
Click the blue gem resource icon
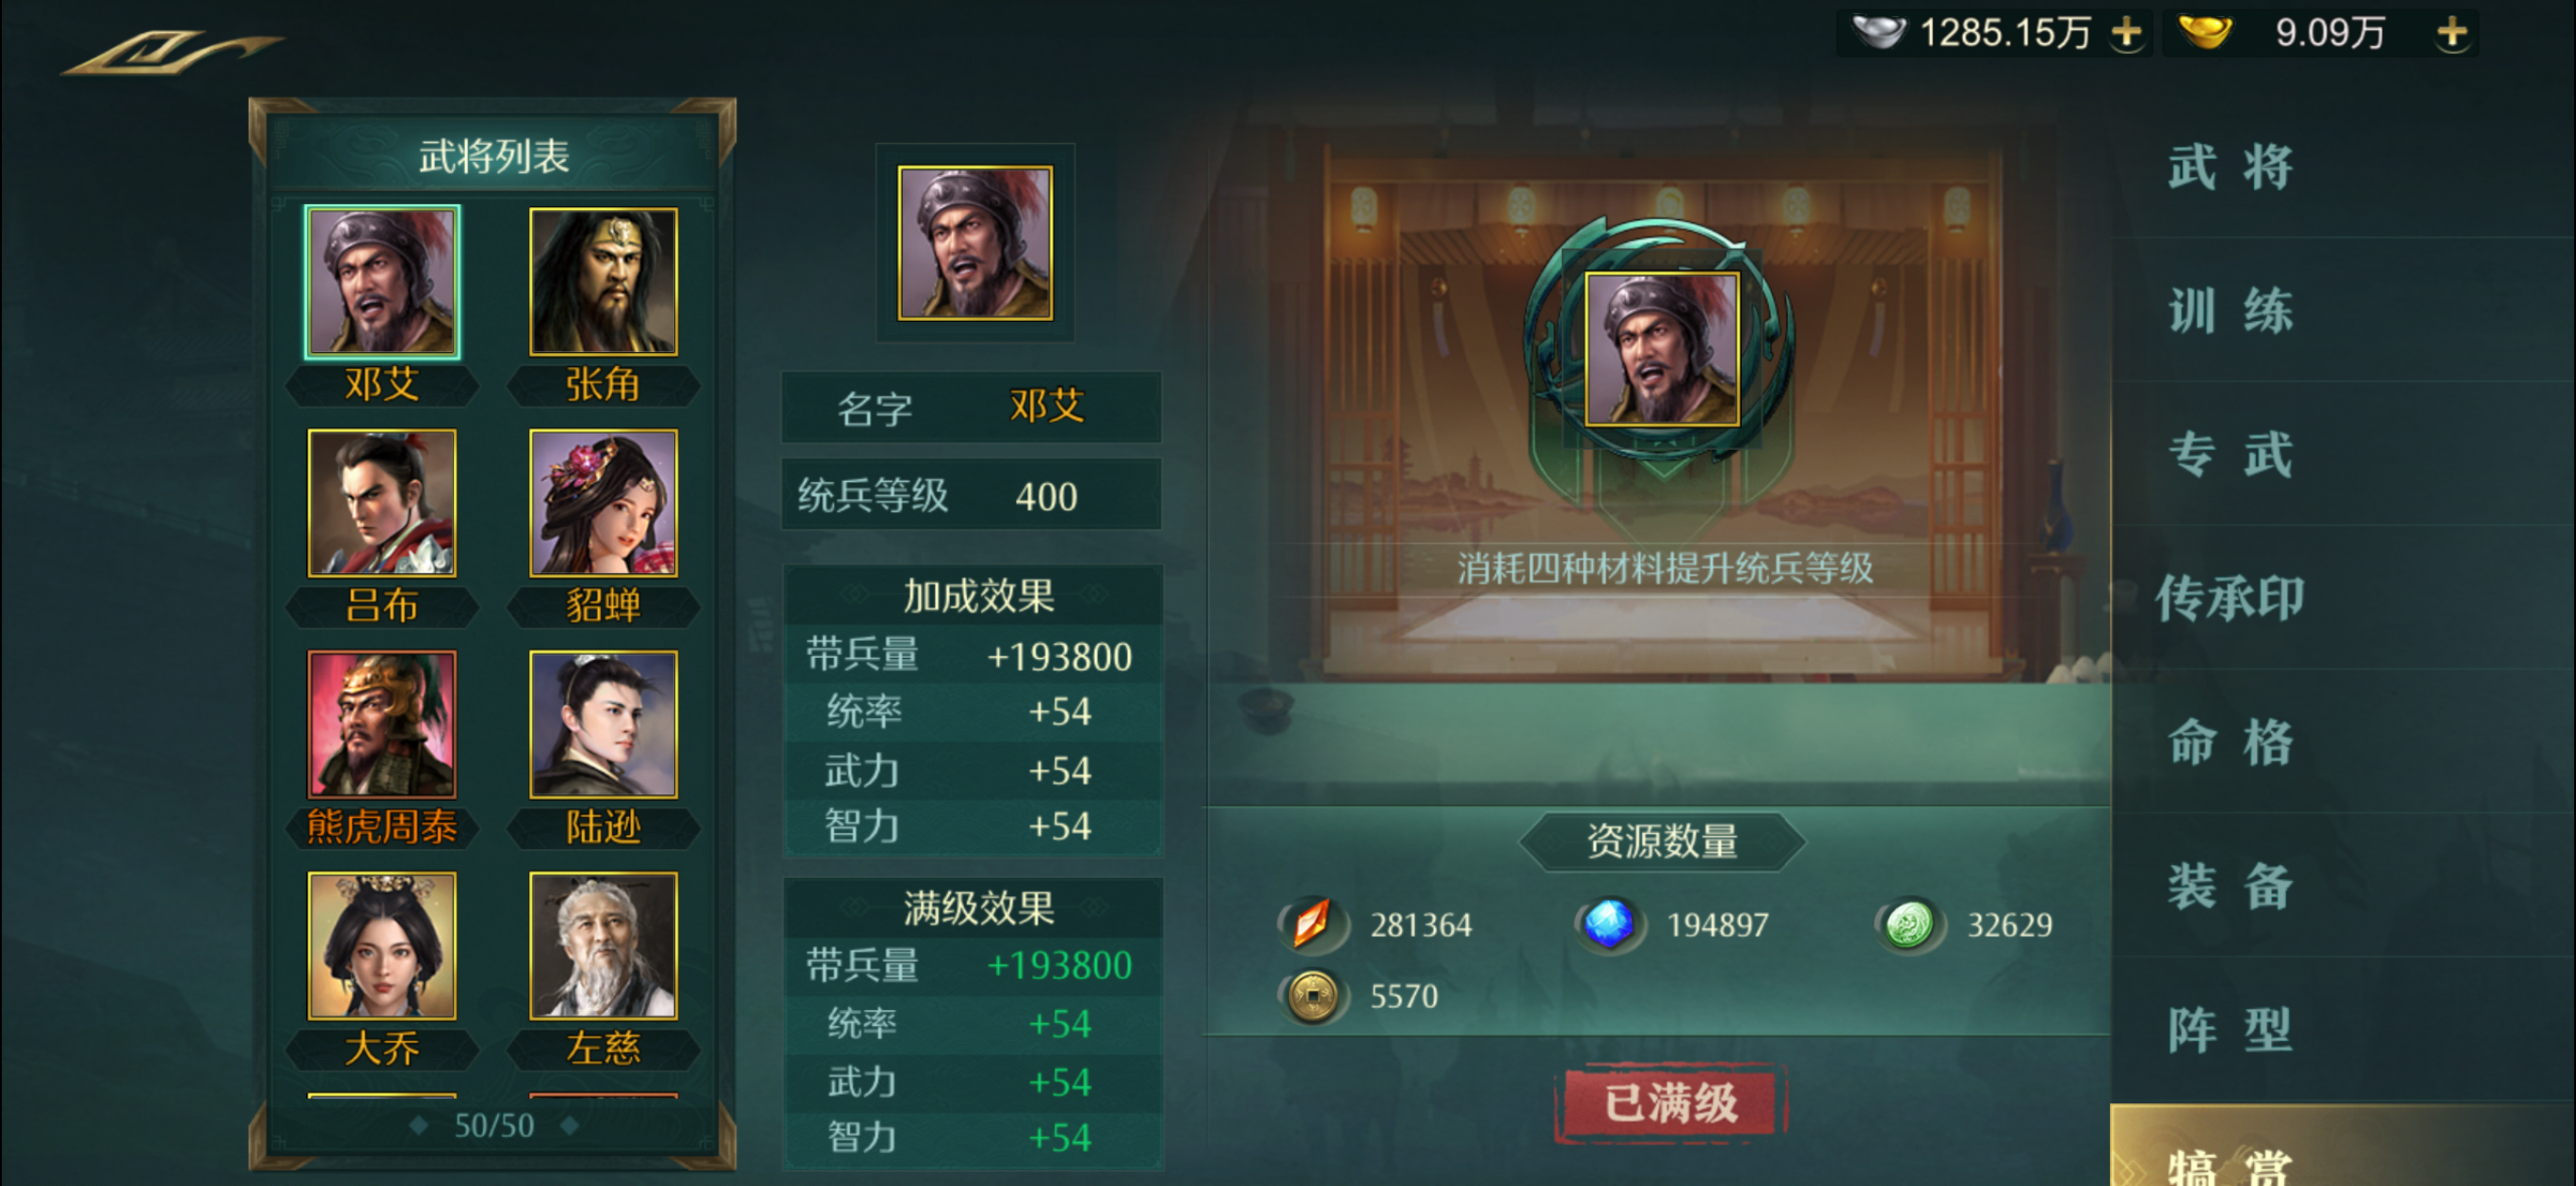[x=1608, y=924]
